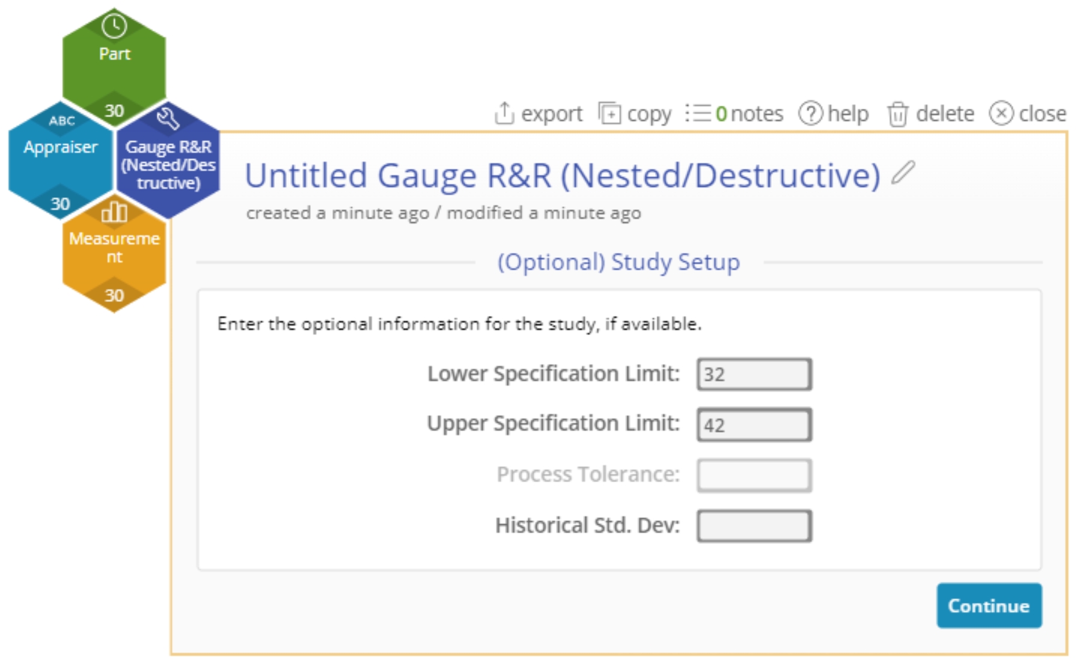Click the (Optional) Study Setup heading
This screenshot has width=1077, height=663.
[x=618, y=262]
